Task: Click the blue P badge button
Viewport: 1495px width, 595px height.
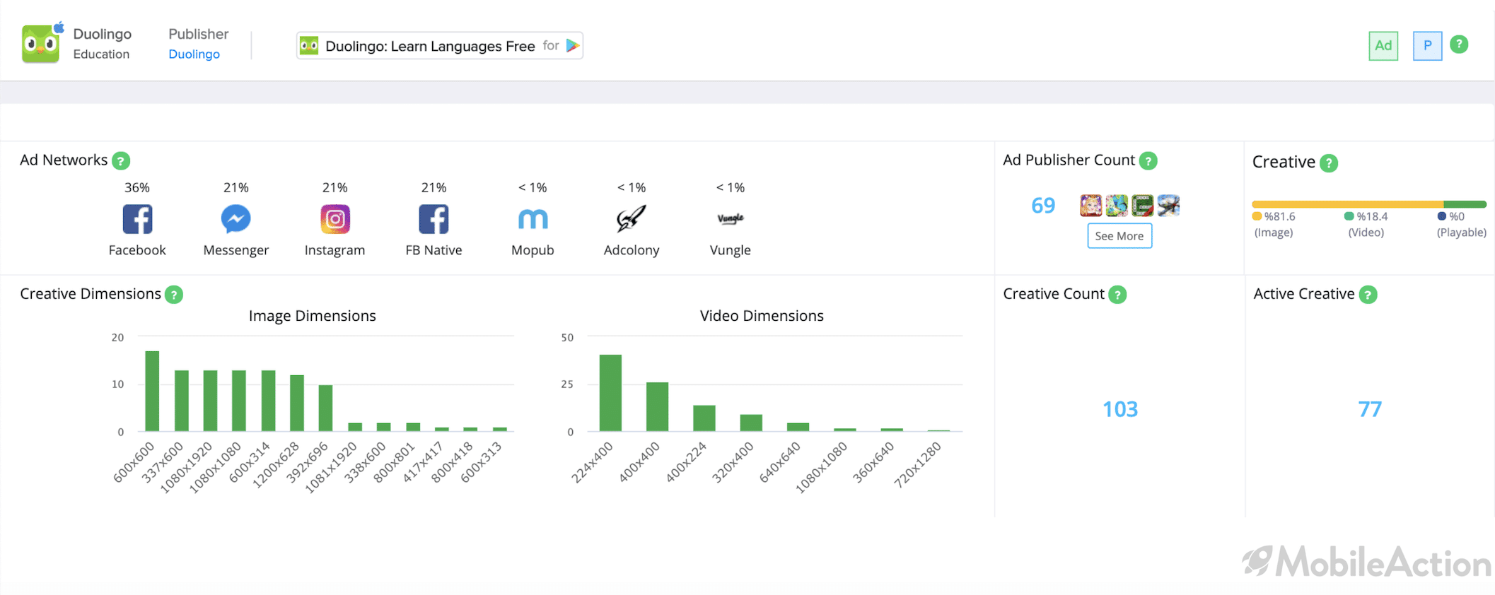Action: [1427, 46]
